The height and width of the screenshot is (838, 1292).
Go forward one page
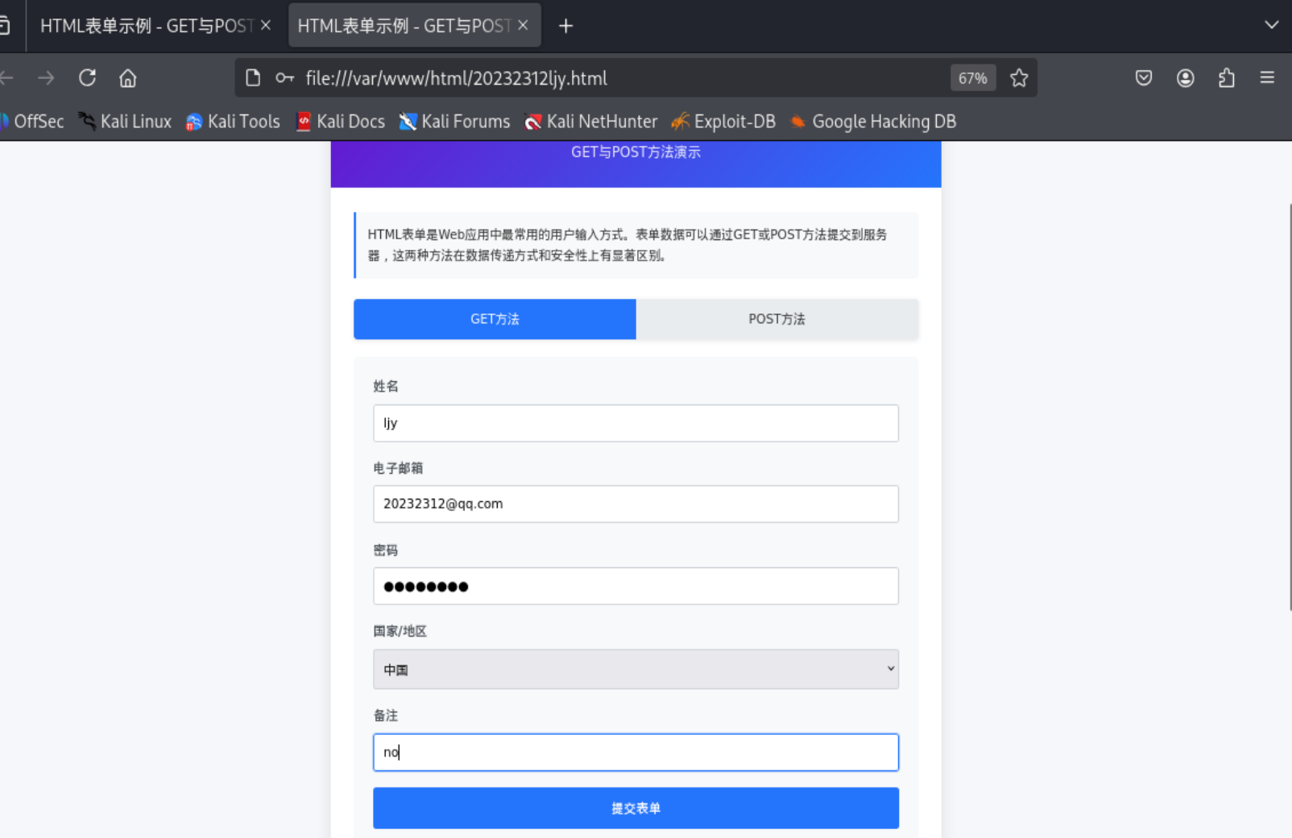[x=46, y=78]
